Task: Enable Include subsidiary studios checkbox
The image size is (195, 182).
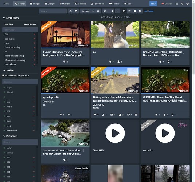Action: [x=3, y=75]
